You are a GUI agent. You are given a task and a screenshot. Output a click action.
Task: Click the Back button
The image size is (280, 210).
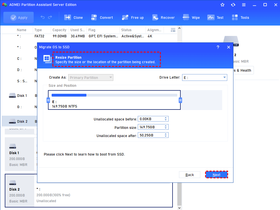tap(189, 175)
